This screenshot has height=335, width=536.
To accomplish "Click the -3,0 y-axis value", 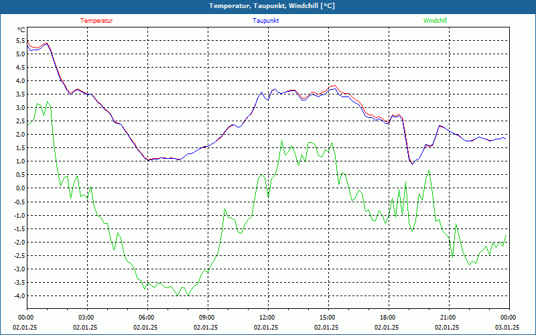I will pyautogui.click(x=20, y=269).
